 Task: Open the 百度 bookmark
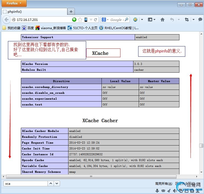(x=28, y=28)
